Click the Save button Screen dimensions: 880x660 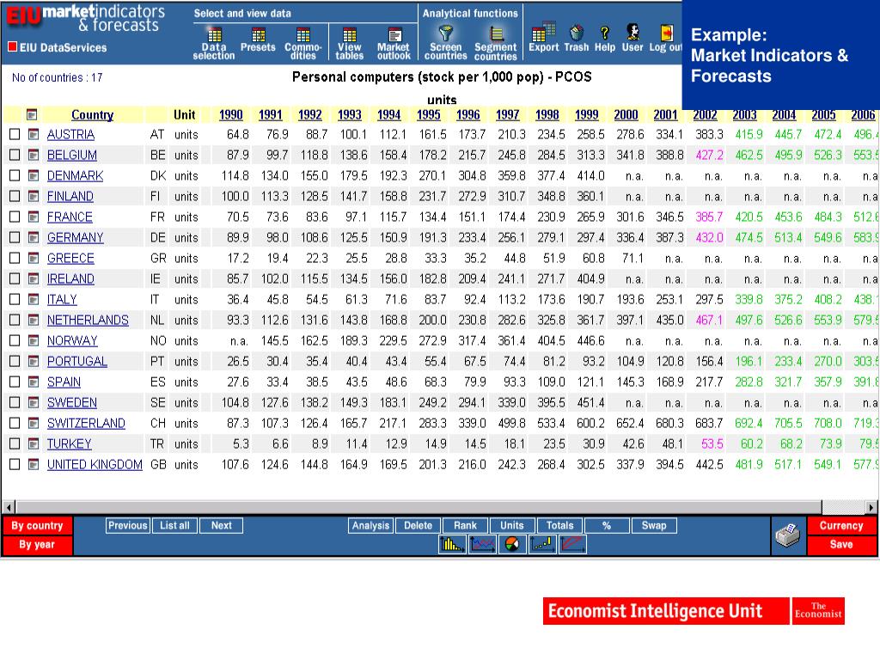tap(841, 545)
